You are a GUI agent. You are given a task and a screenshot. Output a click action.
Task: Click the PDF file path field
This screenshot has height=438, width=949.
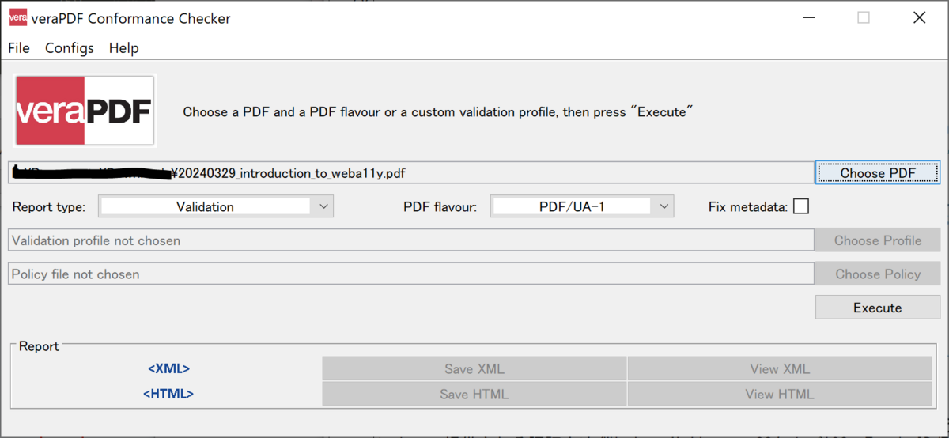pyautogui.click(x=411, y=172)
